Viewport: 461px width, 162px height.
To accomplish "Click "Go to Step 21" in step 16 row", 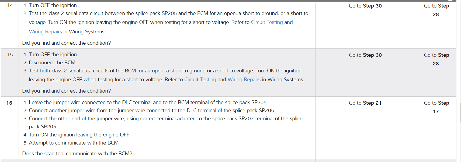I will coord(365,103).
